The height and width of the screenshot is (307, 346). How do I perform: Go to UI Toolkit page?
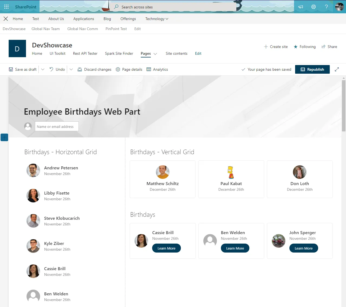click(57, 53)
